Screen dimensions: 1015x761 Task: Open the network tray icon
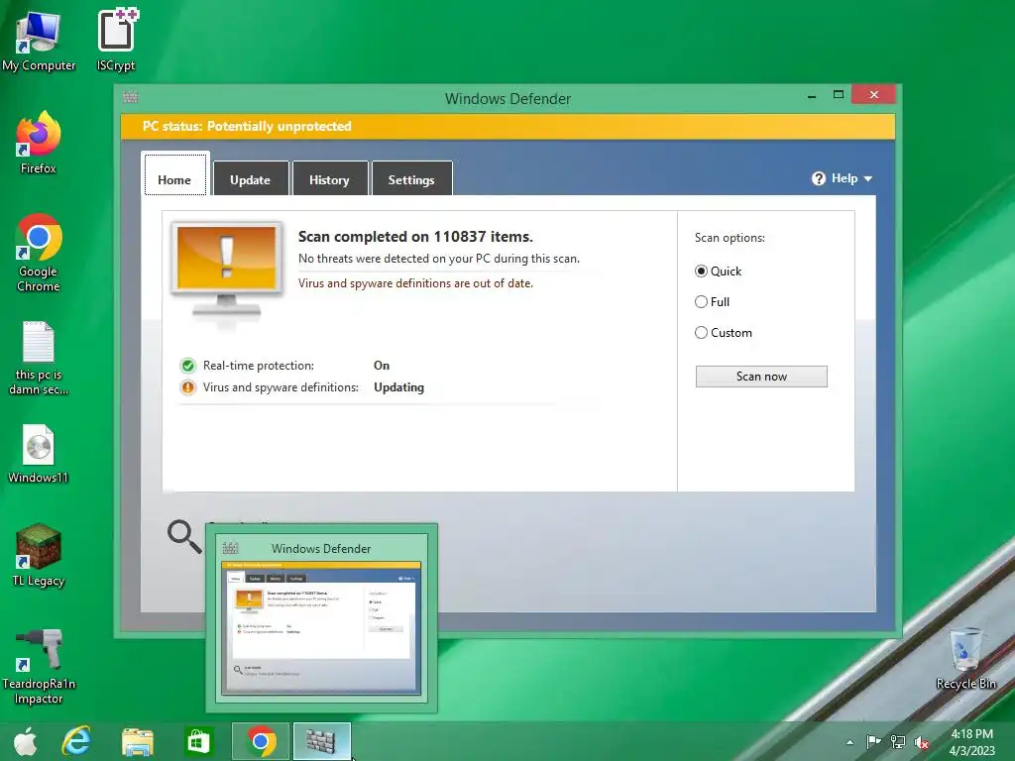898,742
